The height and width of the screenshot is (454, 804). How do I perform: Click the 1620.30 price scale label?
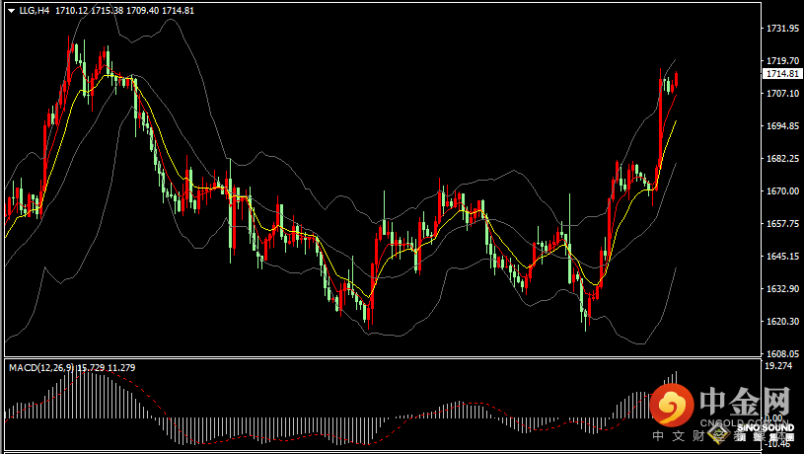click(782, 321)
